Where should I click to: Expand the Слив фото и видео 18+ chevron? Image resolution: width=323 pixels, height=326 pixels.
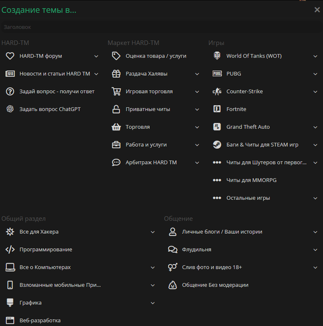[x=315, y=267]
